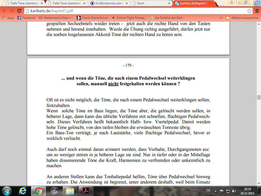Close the second Tiefe Töne tab
The image size is (261, 196).
click(x=84, y=3)
